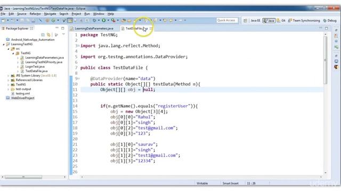Image resolution: width=341 pixels, height=191 pixels.
Task: Switch to Debug perspective
Action: tap(330, 21)
